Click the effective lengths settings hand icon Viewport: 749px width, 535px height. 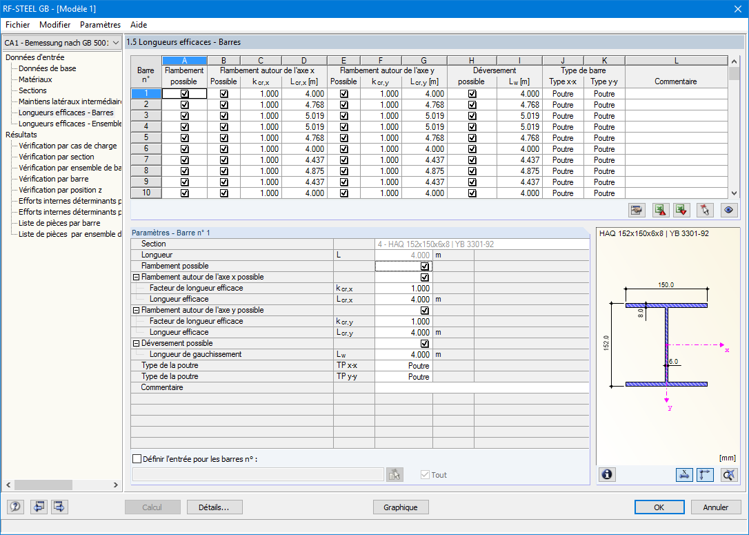637,210
